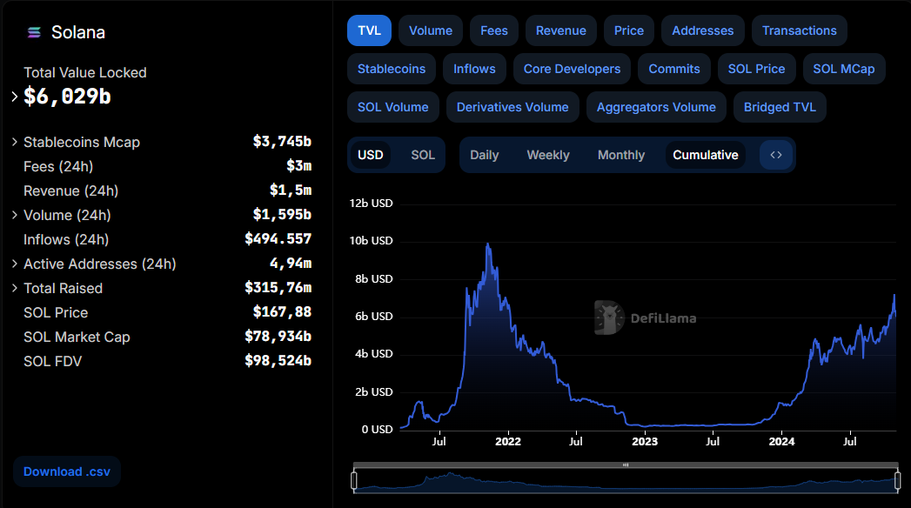Expand the Total Value Locked chevron
Image resolution: width=911 pixels, height=508 pixels.
[15, 97]
